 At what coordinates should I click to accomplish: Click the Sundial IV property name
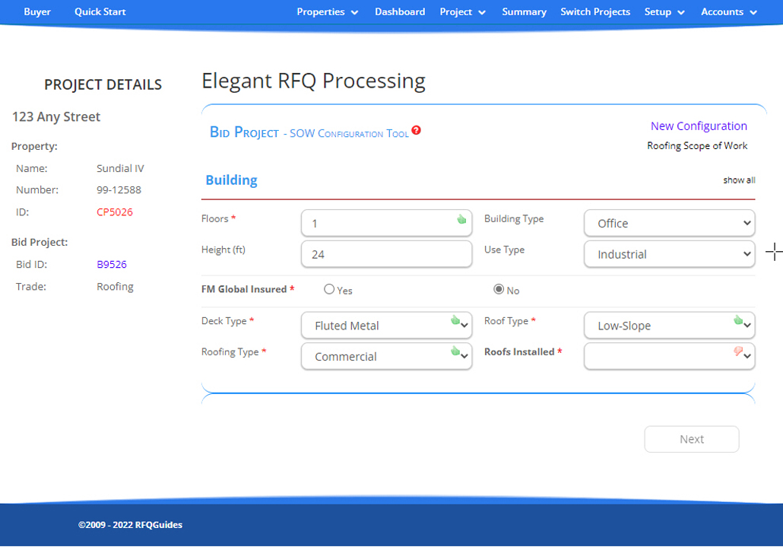tap(120, 168)
